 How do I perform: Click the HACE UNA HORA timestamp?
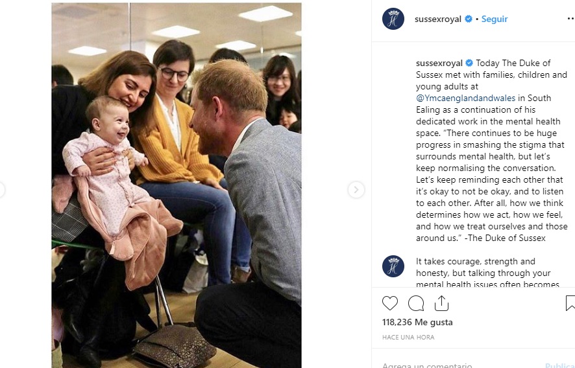click(408, 338)
